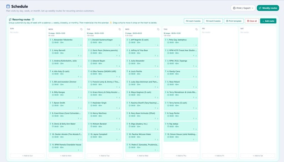284x162 pixels.
Task: Move Hisham Barakat up with arrow
Action: tap(117, 129)
